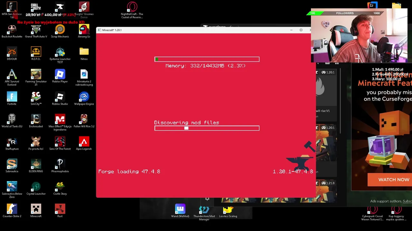Launch ARK Survival Evolved shortcut
This screenshot has width=412, height=231.
pos(12,77)
